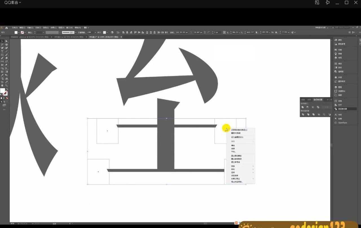Image resolution: width=361 pixels, height=228 pixels.
Task: Select the Zoom magnifier tool
Action: (x=6, y=85)
